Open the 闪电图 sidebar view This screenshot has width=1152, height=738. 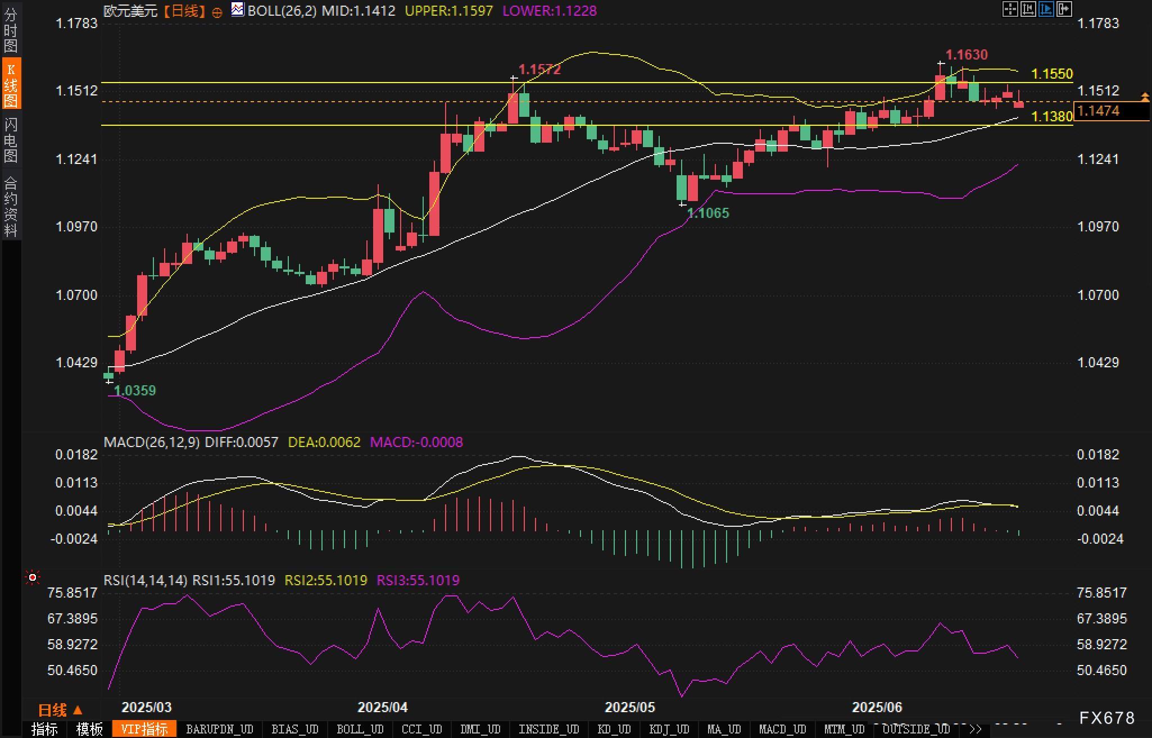[x=11, y=140]
